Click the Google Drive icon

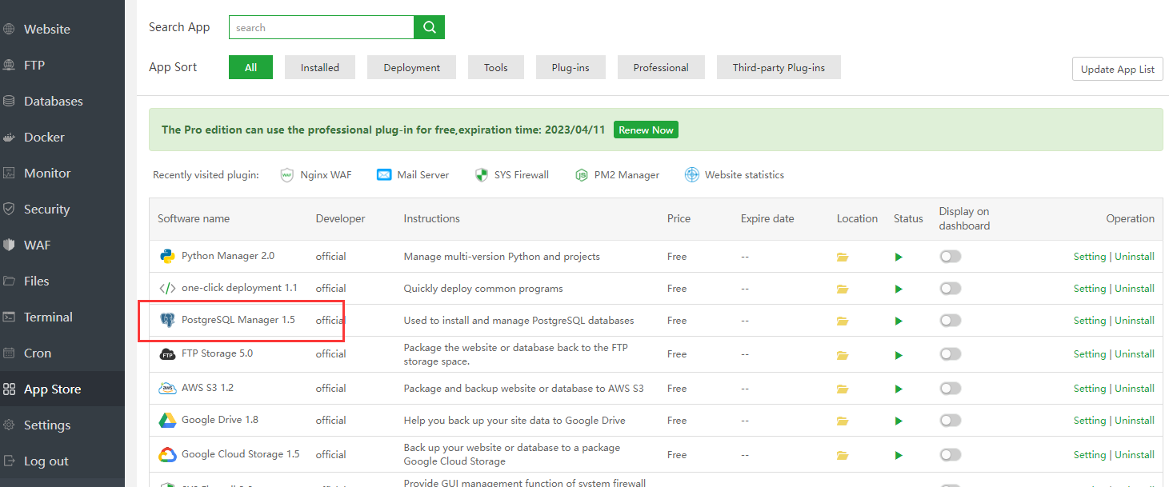(167, 421)
